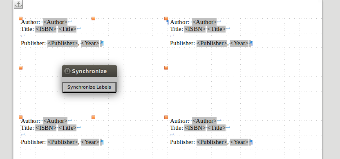This screenshot has width=340, height=159.
Task: Select the <Year> field in the bottom-right label
Action: (239, 142)
